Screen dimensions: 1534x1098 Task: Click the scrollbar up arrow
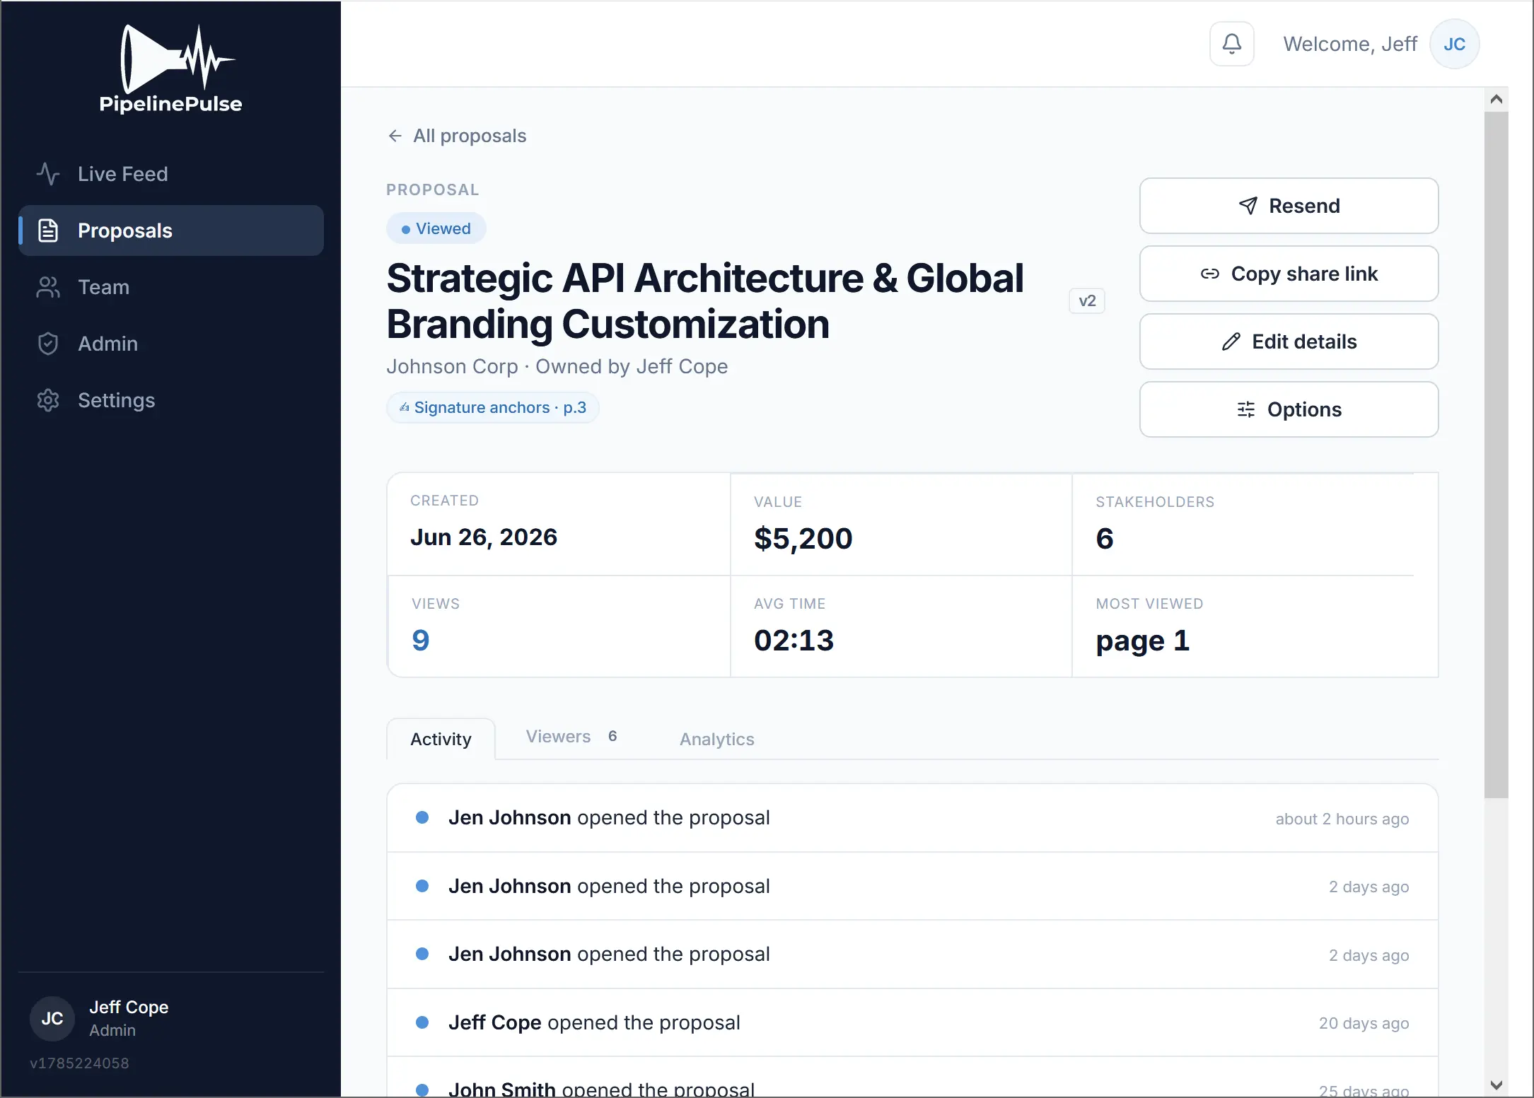1496,99
